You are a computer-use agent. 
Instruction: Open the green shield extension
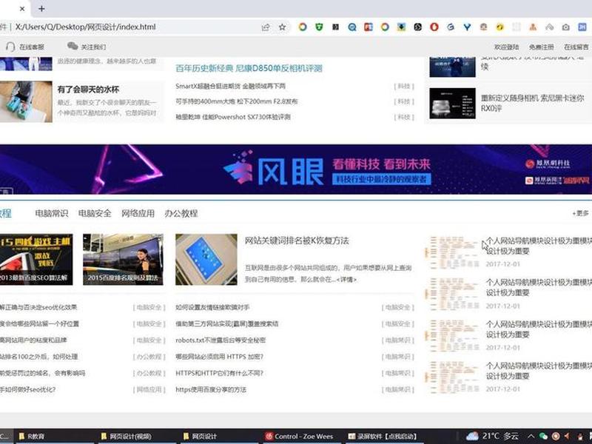319,27
